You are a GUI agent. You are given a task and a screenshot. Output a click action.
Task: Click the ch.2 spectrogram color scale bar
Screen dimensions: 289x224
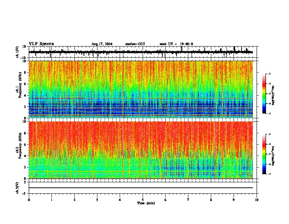point(264,154)
